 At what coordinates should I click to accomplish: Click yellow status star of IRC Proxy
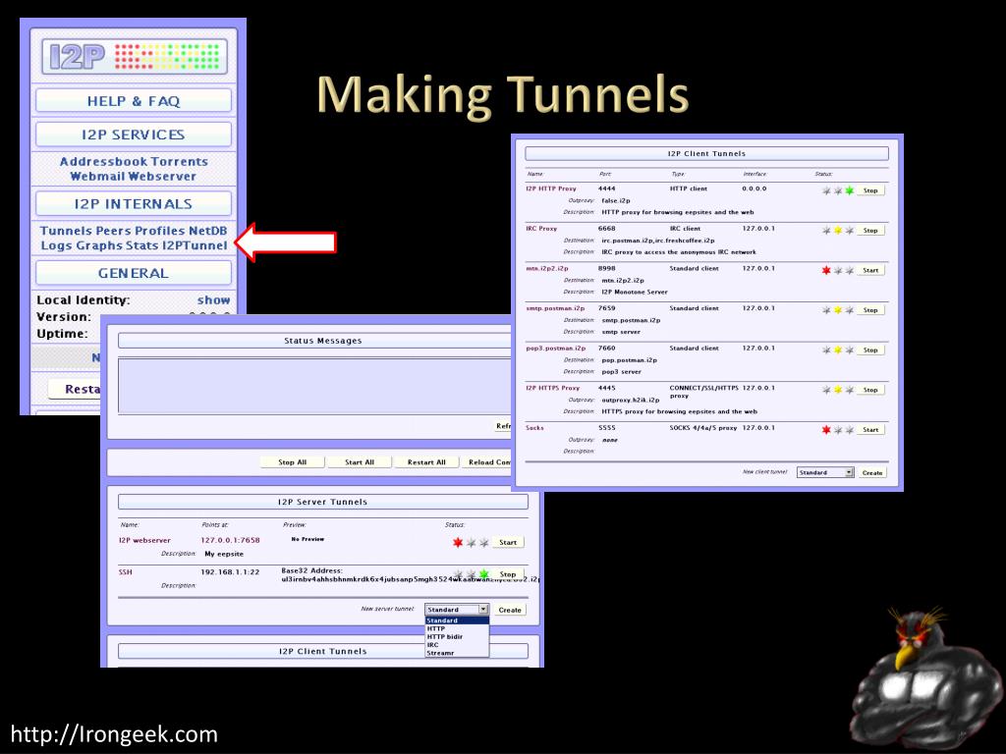coord(838,230)
